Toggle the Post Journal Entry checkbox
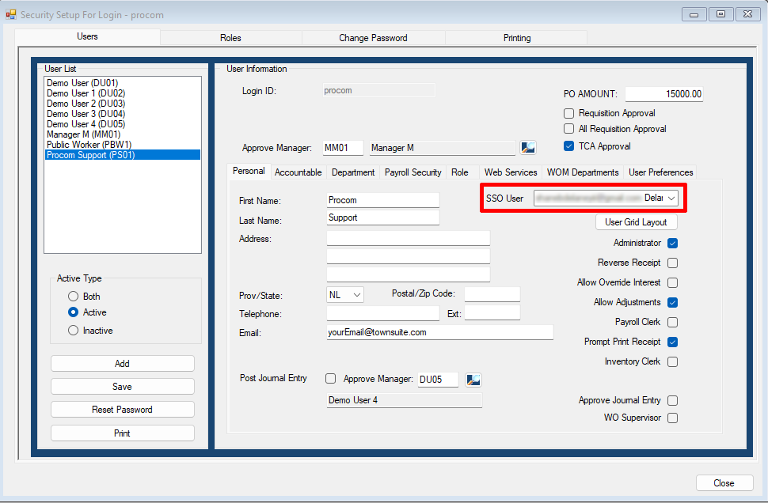 (330, 379)
